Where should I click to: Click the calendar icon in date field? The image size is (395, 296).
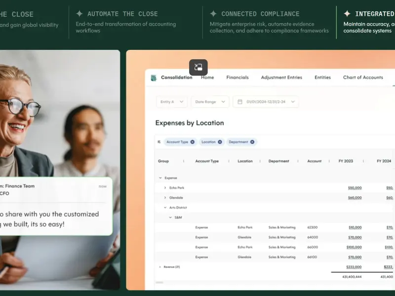(240, 102)
